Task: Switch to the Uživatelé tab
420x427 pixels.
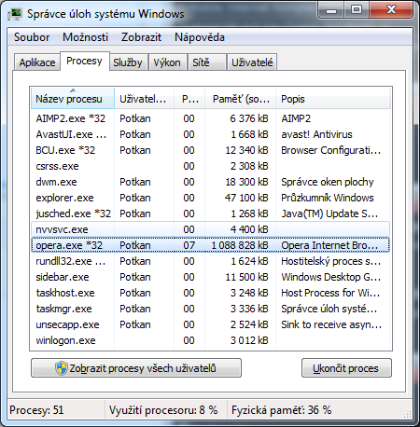Action: (252, 62)
